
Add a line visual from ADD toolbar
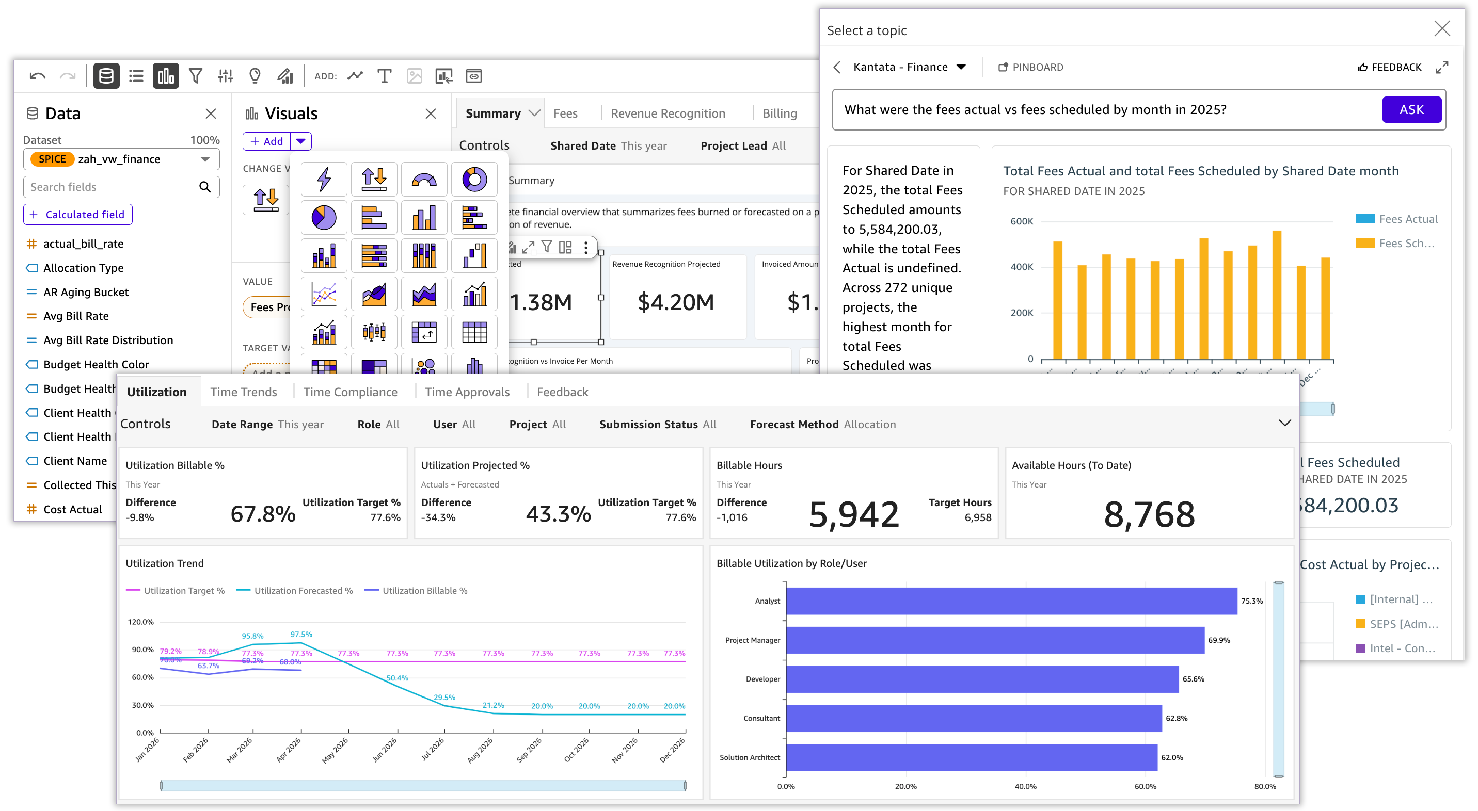click(x=355, y=76)
